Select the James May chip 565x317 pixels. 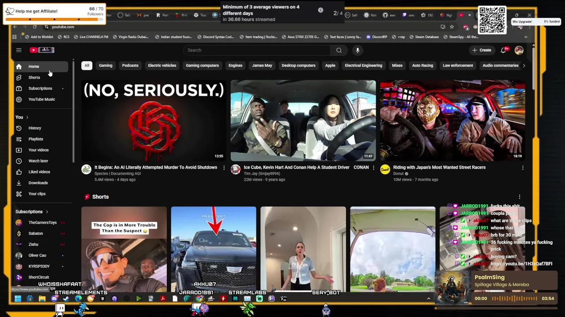(262, 66)
